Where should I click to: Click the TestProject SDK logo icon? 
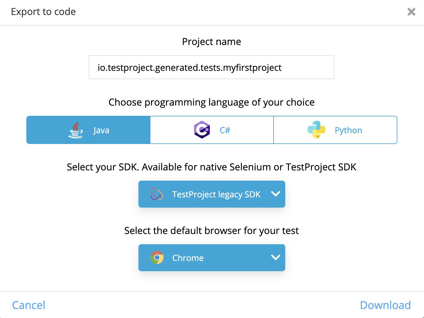[157, 194]
